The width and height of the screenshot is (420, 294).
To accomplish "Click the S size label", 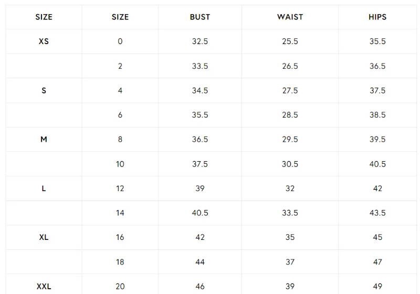I will (x=44, y=90).
